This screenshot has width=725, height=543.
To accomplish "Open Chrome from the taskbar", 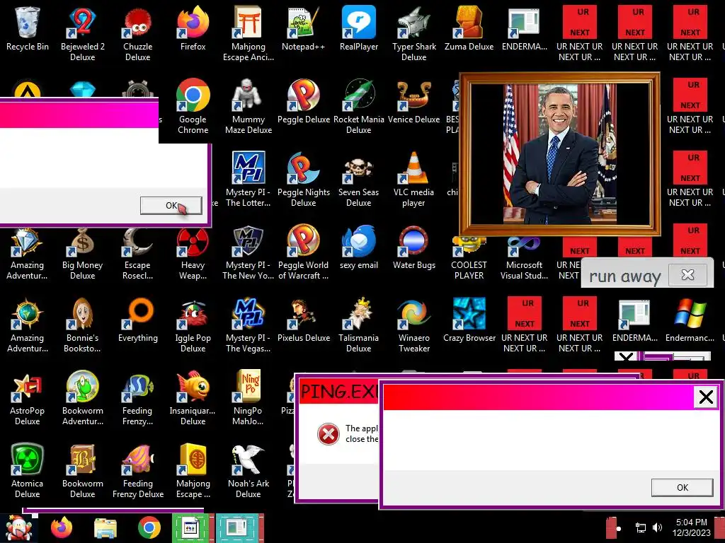I will (x=149, y=528).
